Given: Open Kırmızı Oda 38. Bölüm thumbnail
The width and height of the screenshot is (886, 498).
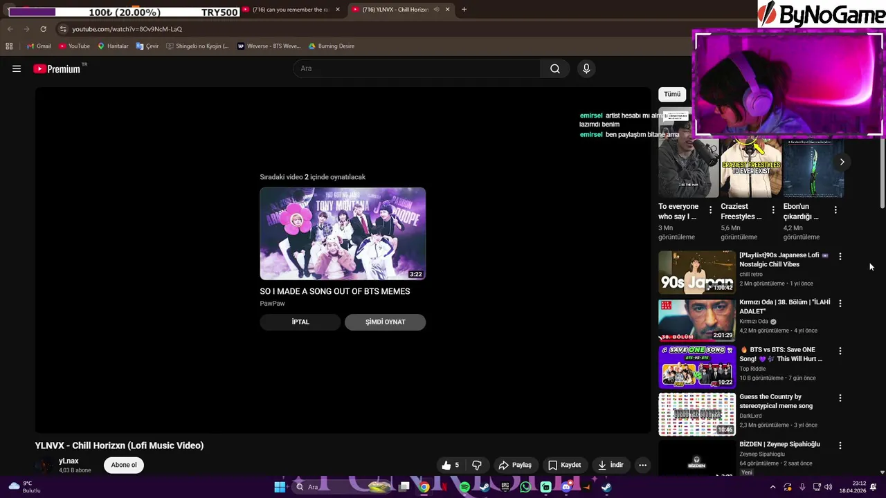Looking at the screenshot, I should (x=697, y=320).
